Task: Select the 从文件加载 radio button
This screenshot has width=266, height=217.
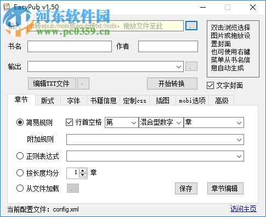Action: point(20,188)
